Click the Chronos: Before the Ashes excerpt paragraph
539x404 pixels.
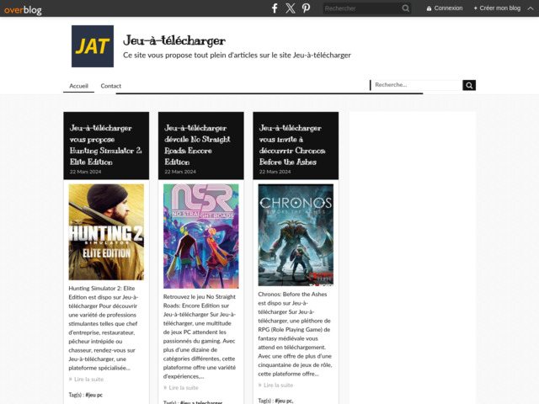tap(295, 334)
